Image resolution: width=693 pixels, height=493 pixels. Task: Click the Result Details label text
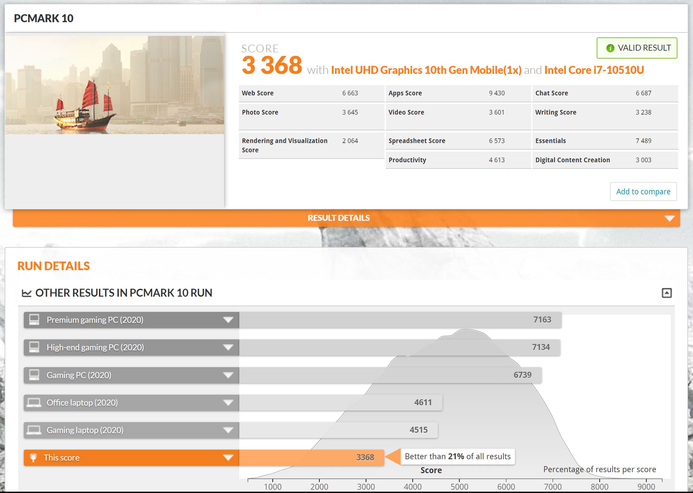[339, 218]
